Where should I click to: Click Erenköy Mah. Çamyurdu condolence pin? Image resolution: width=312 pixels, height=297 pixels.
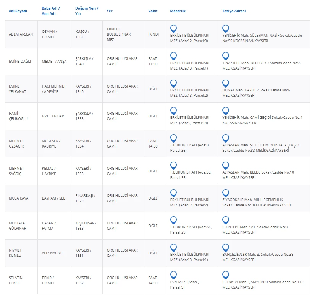226,275
